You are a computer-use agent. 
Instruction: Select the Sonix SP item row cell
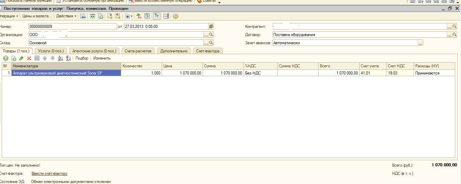point(66,73)
